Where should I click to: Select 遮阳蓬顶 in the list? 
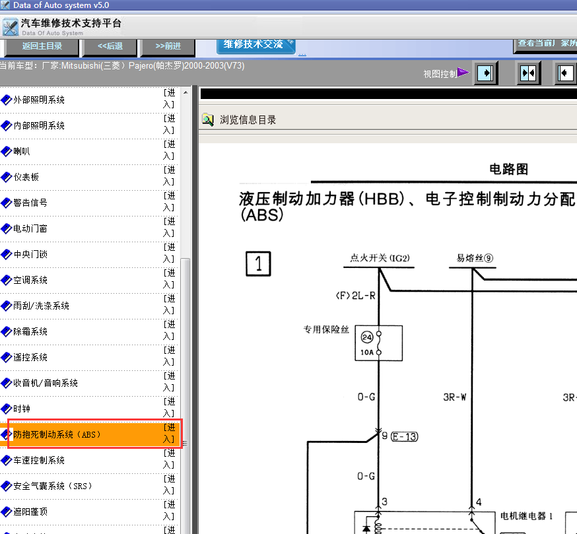click(x=30, y=512)
